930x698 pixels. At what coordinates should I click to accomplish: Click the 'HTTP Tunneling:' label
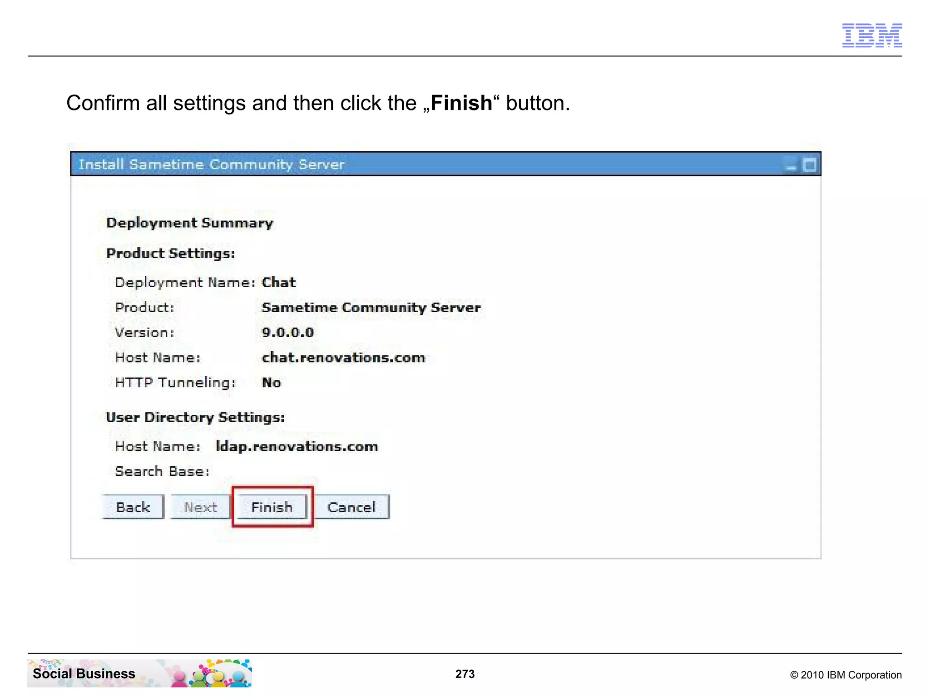pos(175,383)
